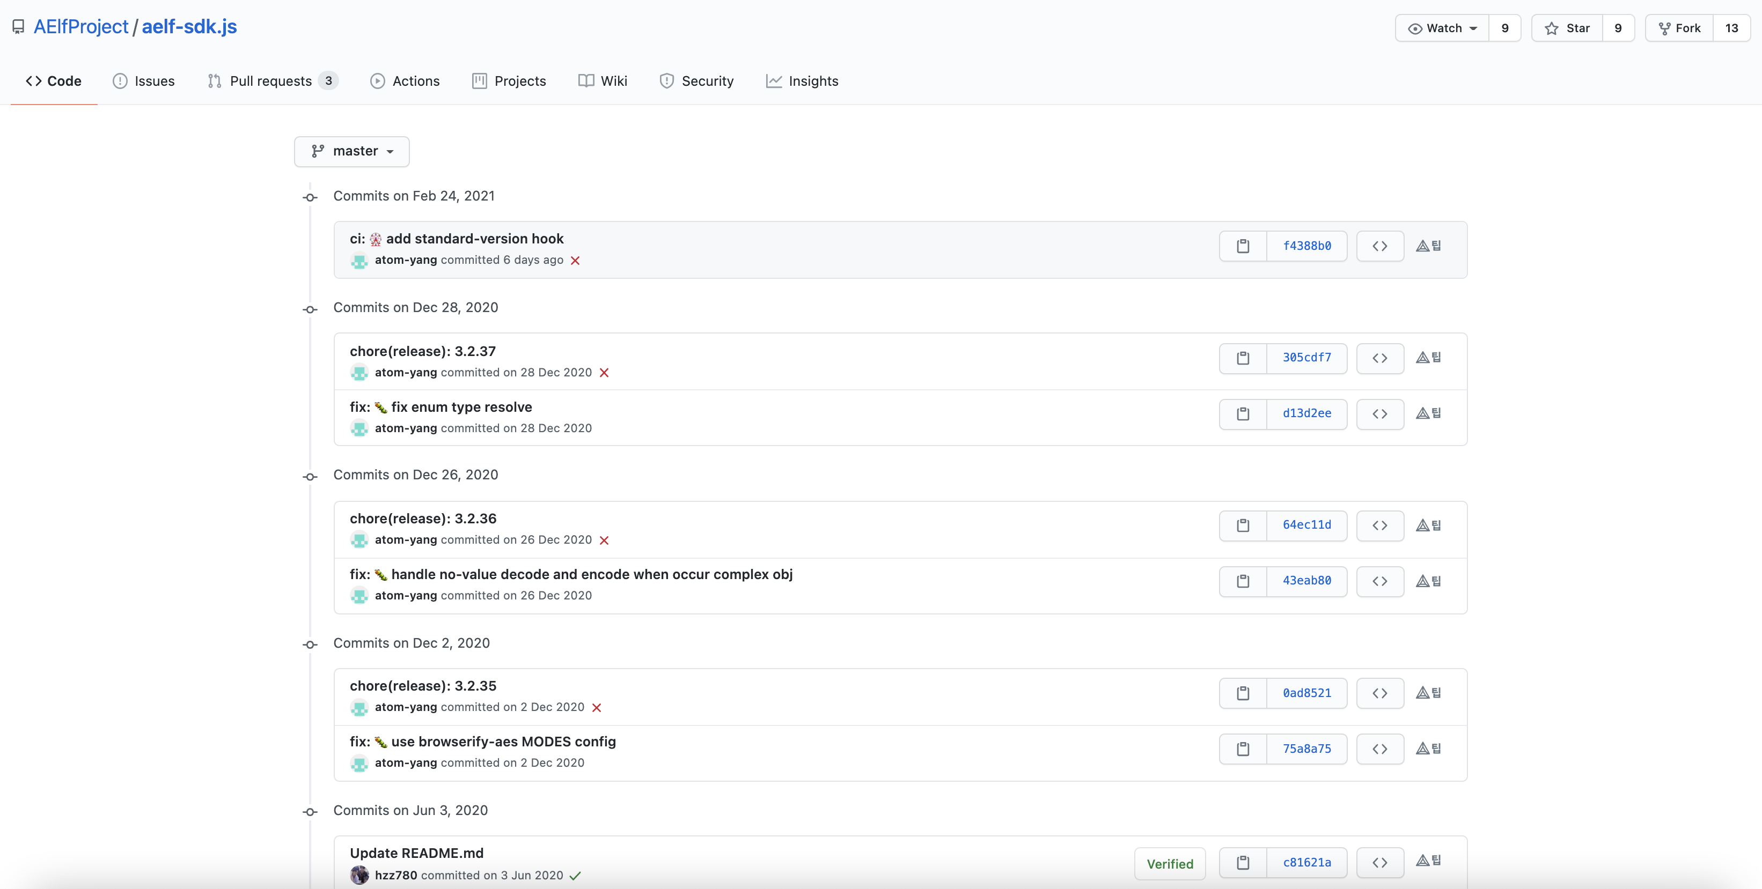The image size is (1762, 889).
Task: Click hzz780 avatar thumbnail
Action: 359,876
